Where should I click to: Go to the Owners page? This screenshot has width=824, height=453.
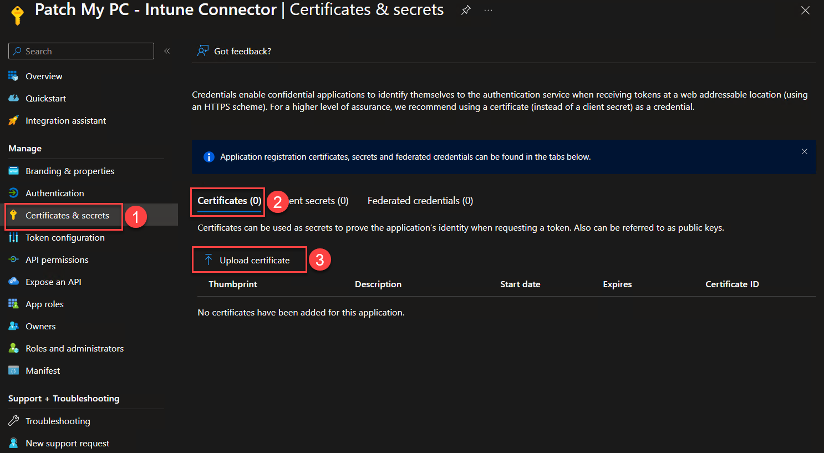click(x=40, y=327)
